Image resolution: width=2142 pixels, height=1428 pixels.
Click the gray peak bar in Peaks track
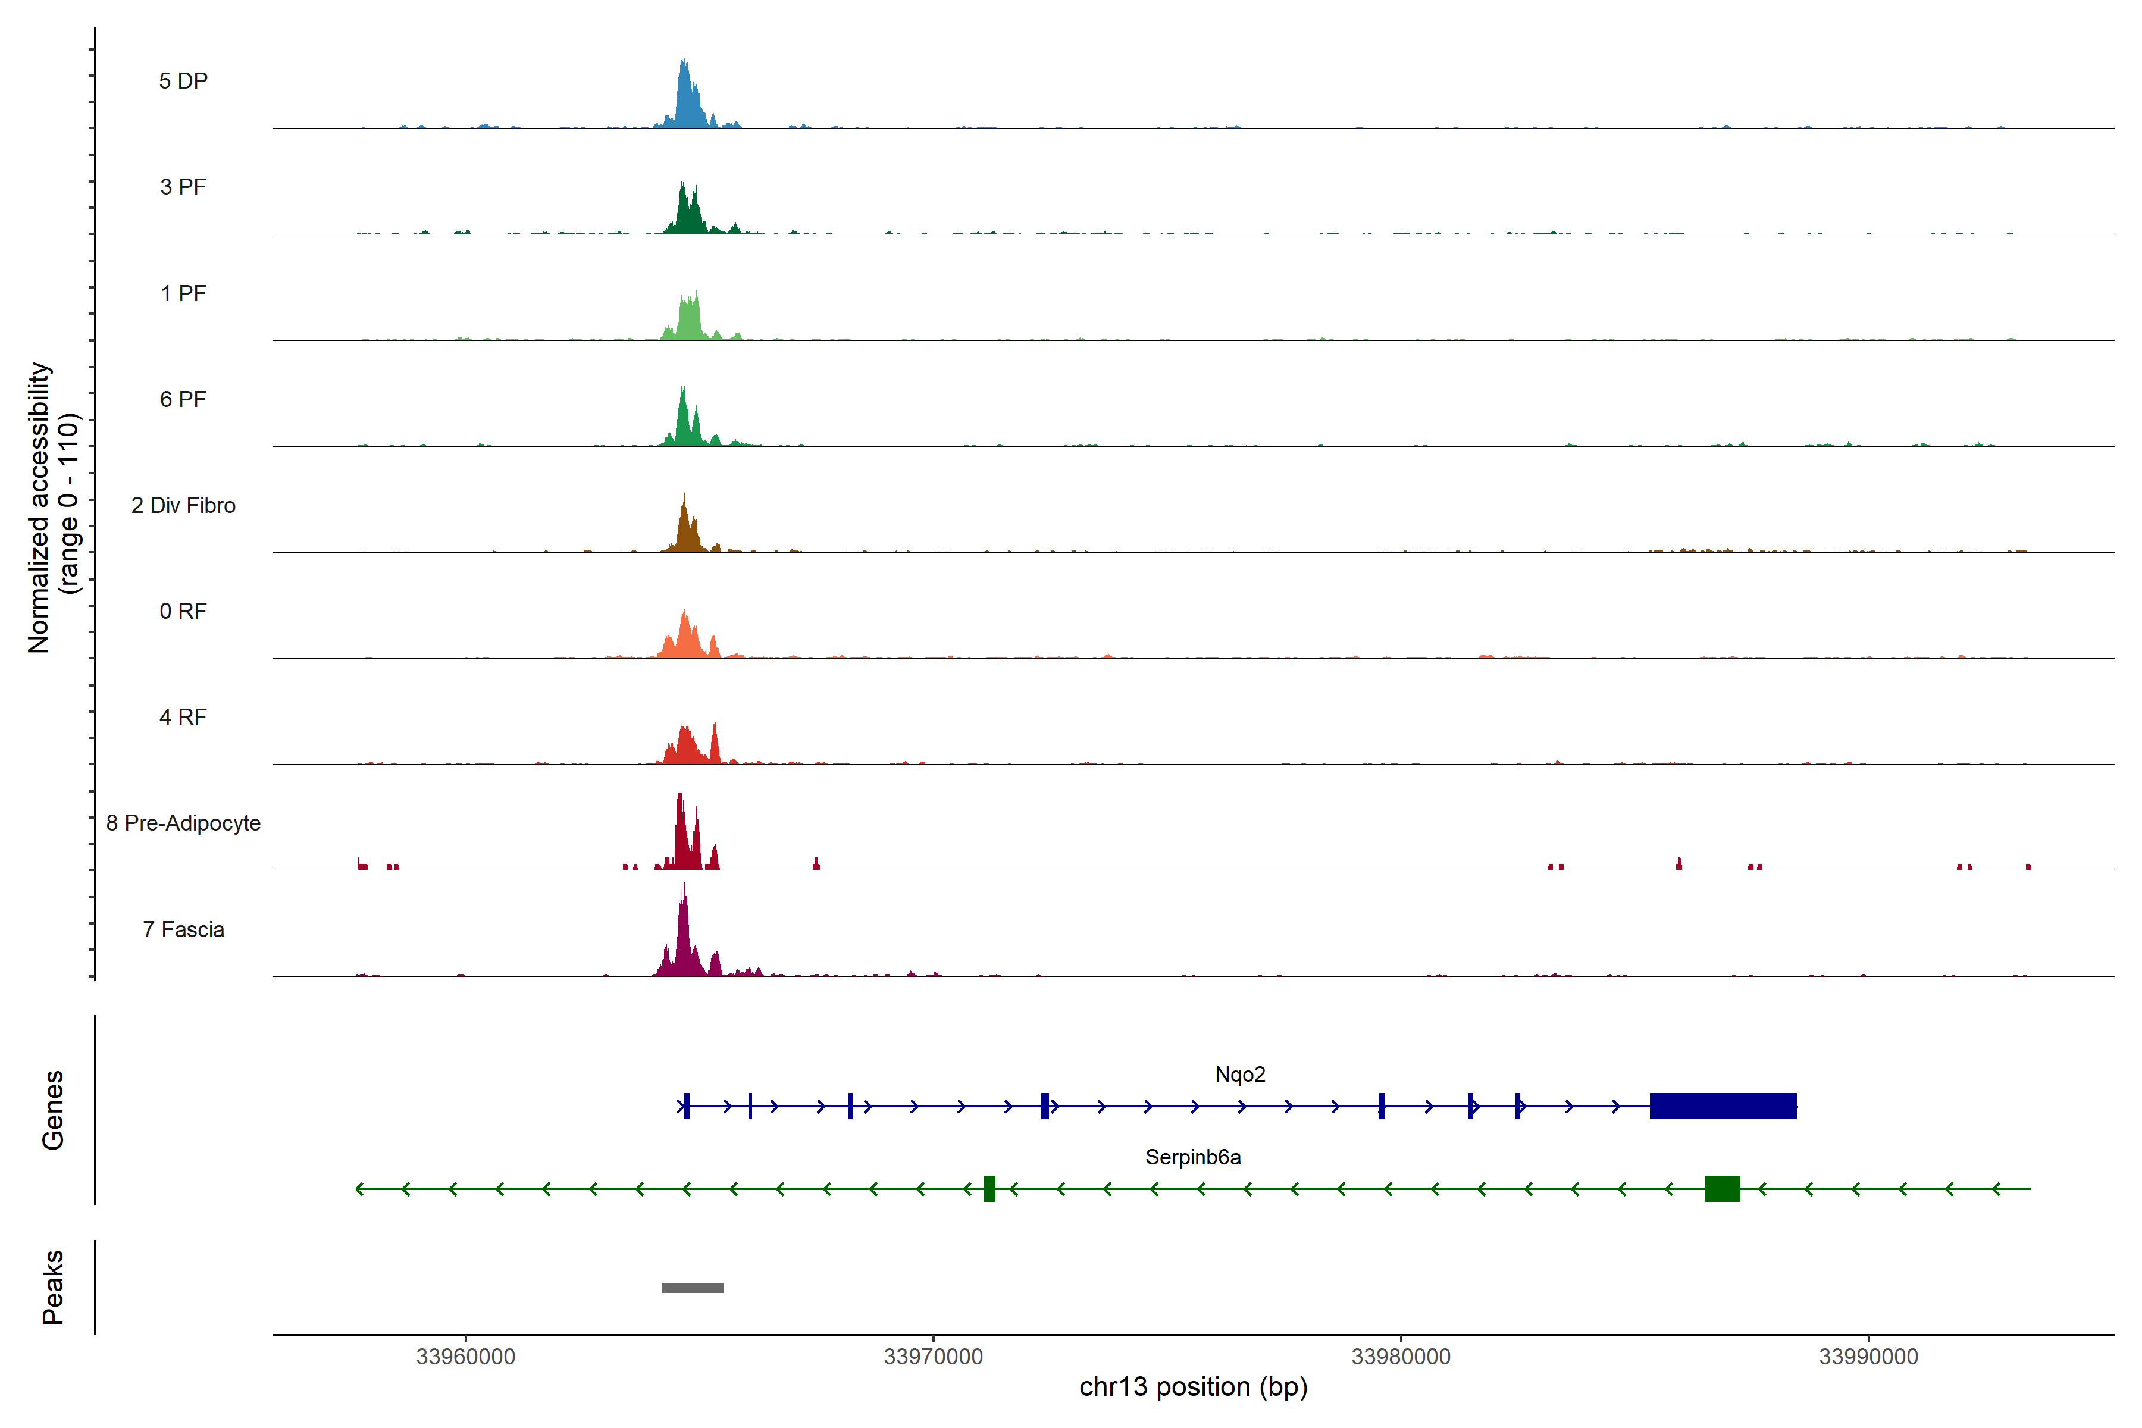pos(692,1288)
